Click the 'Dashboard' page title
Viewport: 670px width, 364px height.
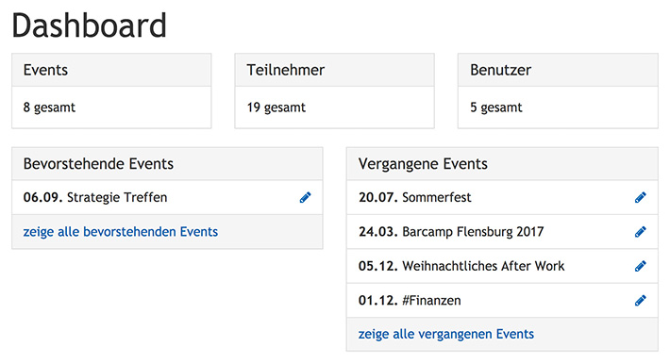[89, 25]
